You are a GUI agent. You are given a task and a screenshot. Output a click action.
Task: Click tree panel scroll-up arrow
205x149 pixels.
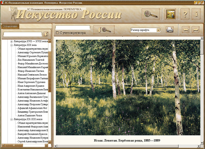[x=50, y=41]
